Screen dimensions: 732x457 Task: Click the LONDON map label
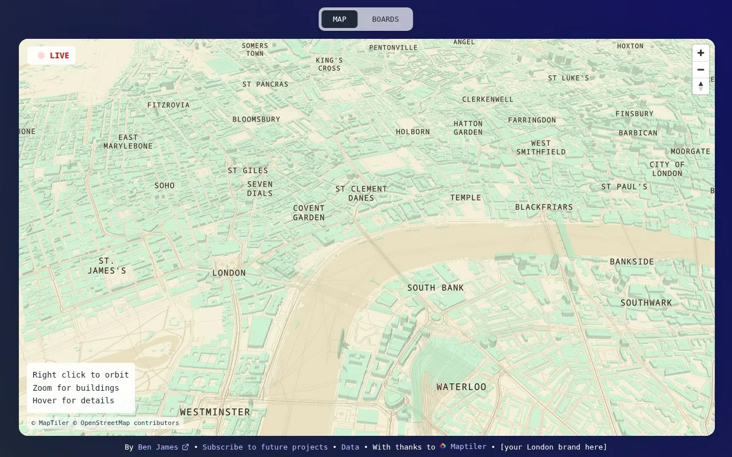(x=229, y=273)
